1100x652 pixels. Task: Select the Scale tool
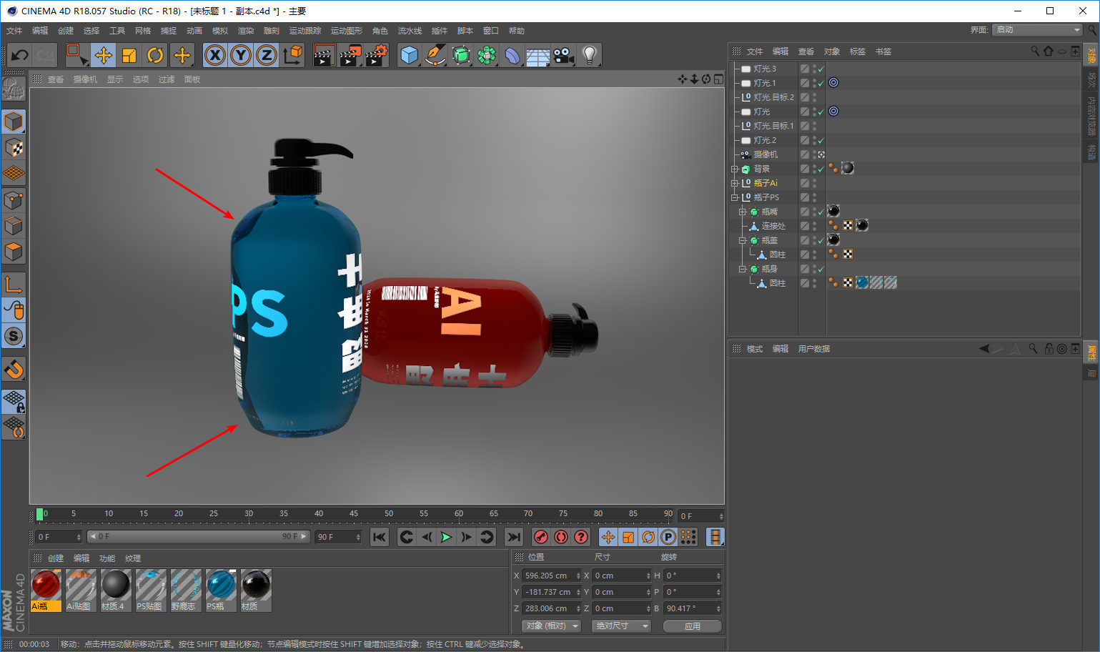click(x=129, y=55)
